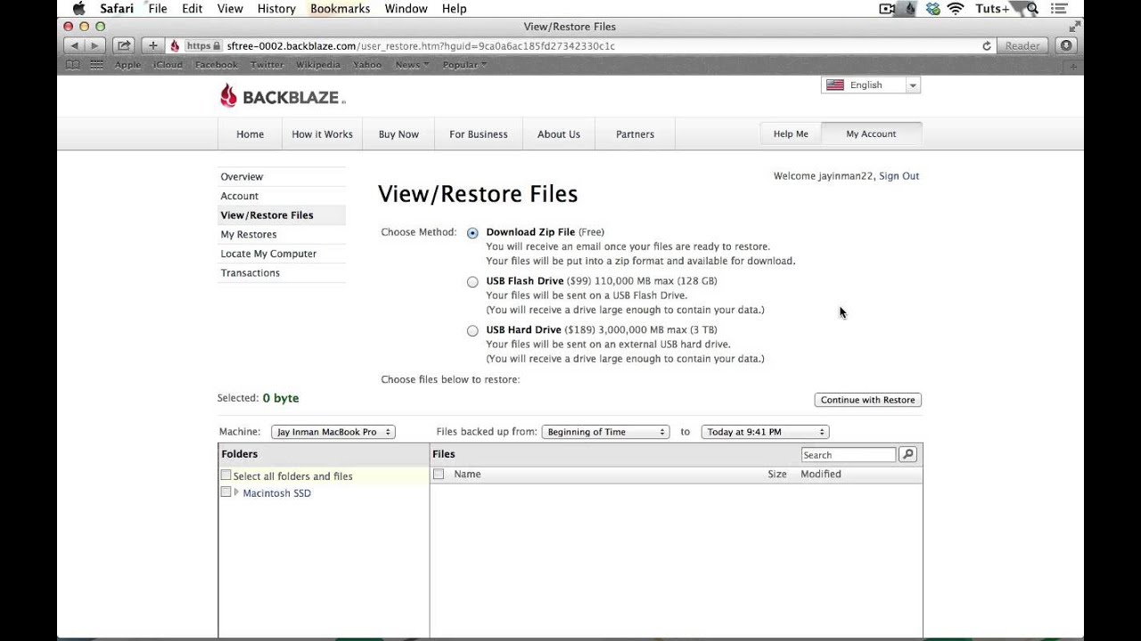Click the Sign Out link
Image resolution: width=1141 pixels, height=641 pixels.
pos(899,176)
